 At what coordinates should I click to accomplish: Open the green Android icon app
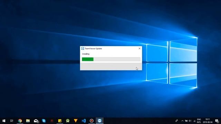68,121
